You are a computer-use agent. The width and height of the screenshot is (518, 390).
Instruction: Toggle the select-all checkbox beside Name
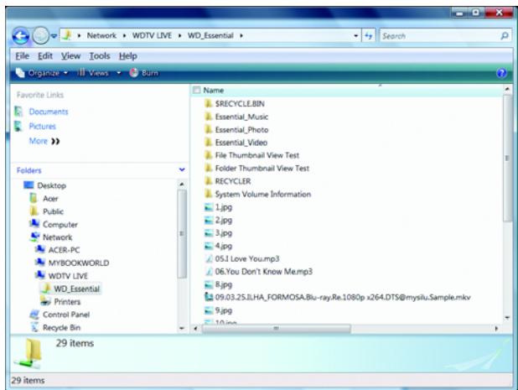[197, 90]
